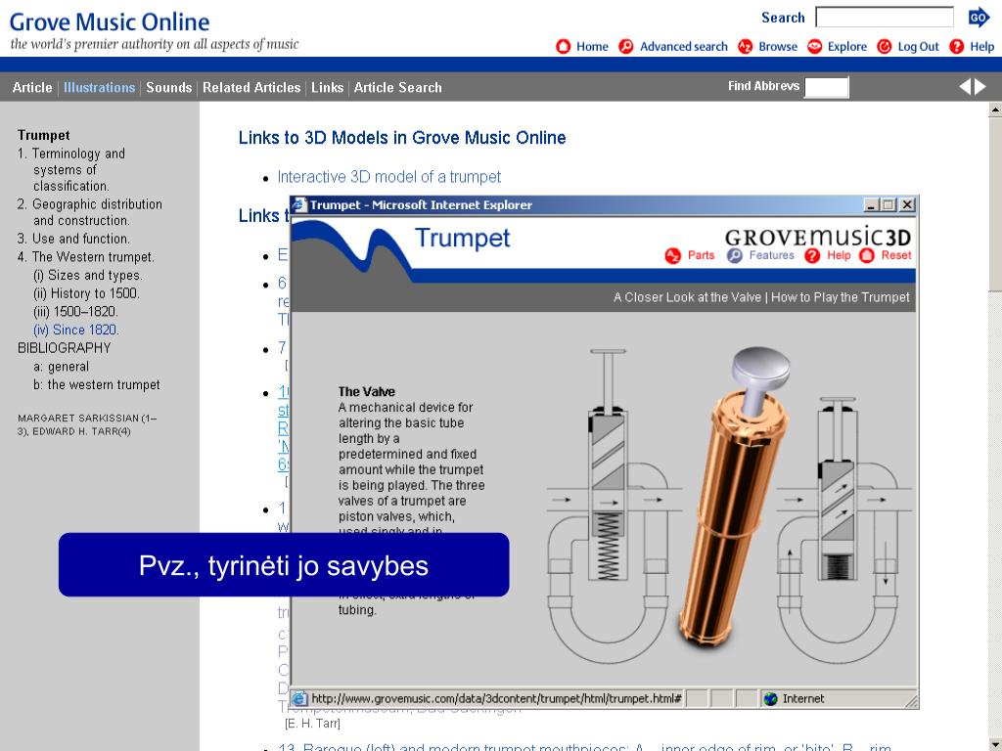Open subsection (iv) Since 1820
This screenshot has height=751, width=1002.
(x=76, y=331)
